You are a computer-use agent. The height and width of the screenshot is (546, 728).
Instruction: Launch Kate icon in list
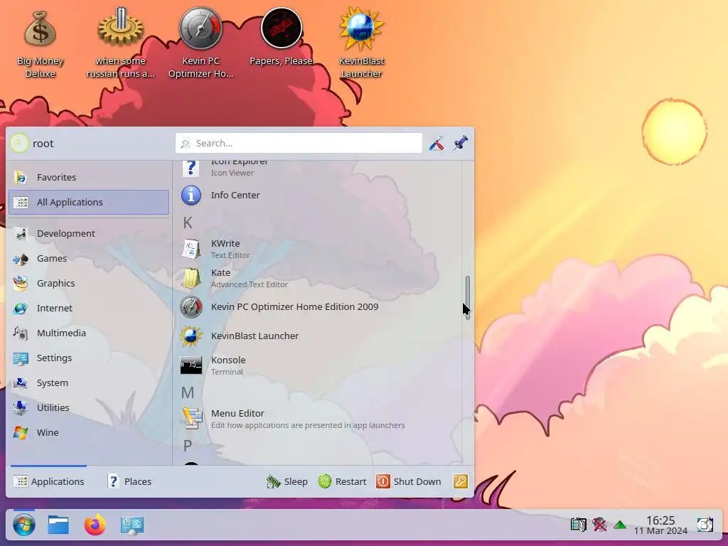(x=191, y=278)
